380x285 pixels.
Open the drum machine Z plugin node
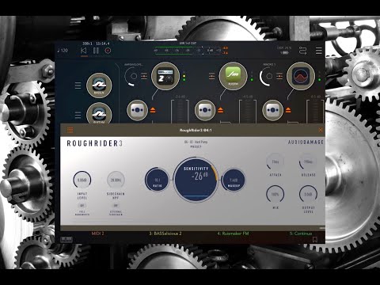tap(165, 76)
